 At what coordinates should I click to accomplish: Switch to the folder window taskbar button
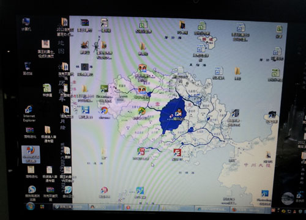pos(177,208)
